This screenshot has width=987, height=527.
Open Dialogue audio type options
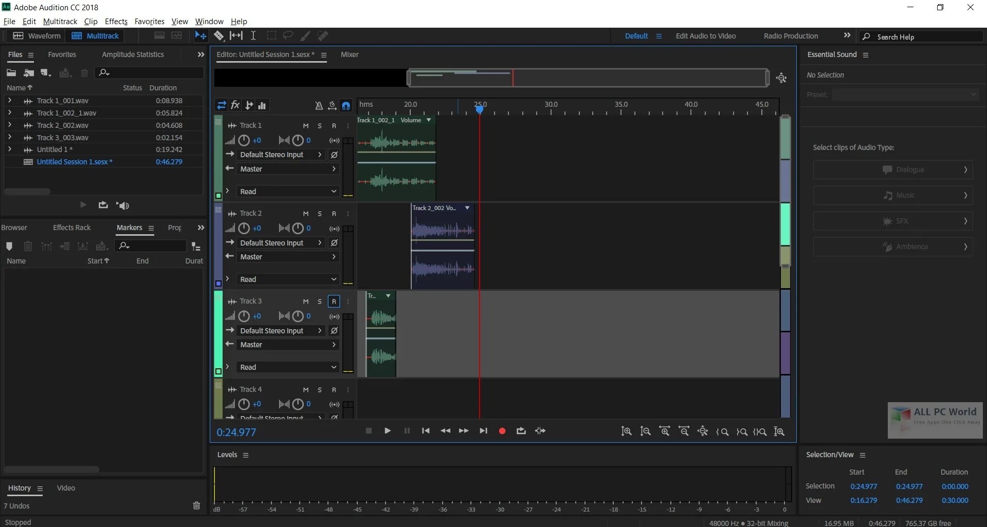[893, 170]
